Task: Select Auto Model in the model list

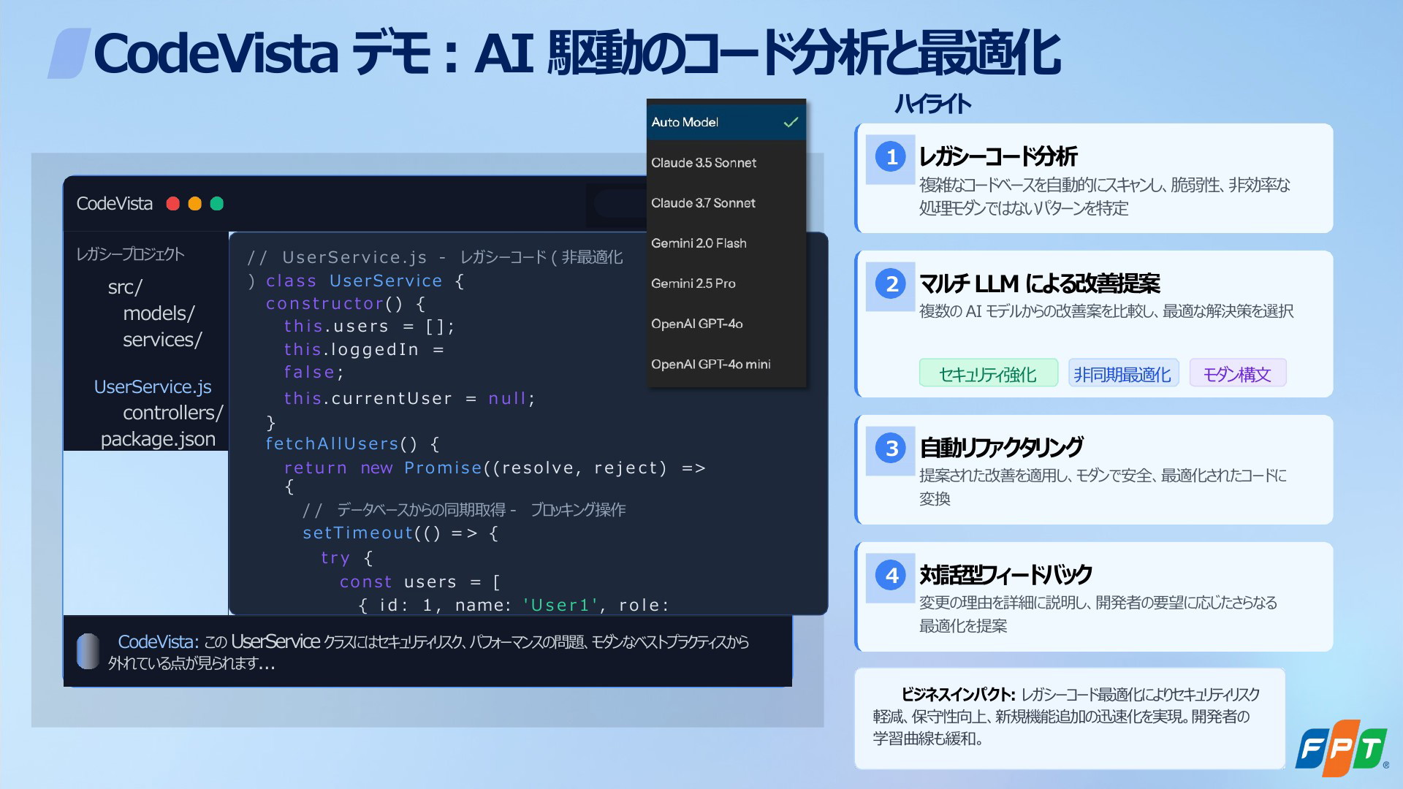Action: tap(726, 122)
